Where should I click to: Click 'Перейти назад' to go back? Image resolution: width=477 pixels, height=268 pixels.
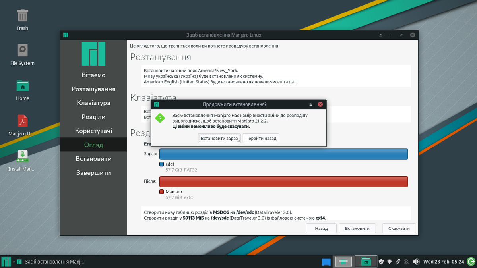[x=261, y=138]
